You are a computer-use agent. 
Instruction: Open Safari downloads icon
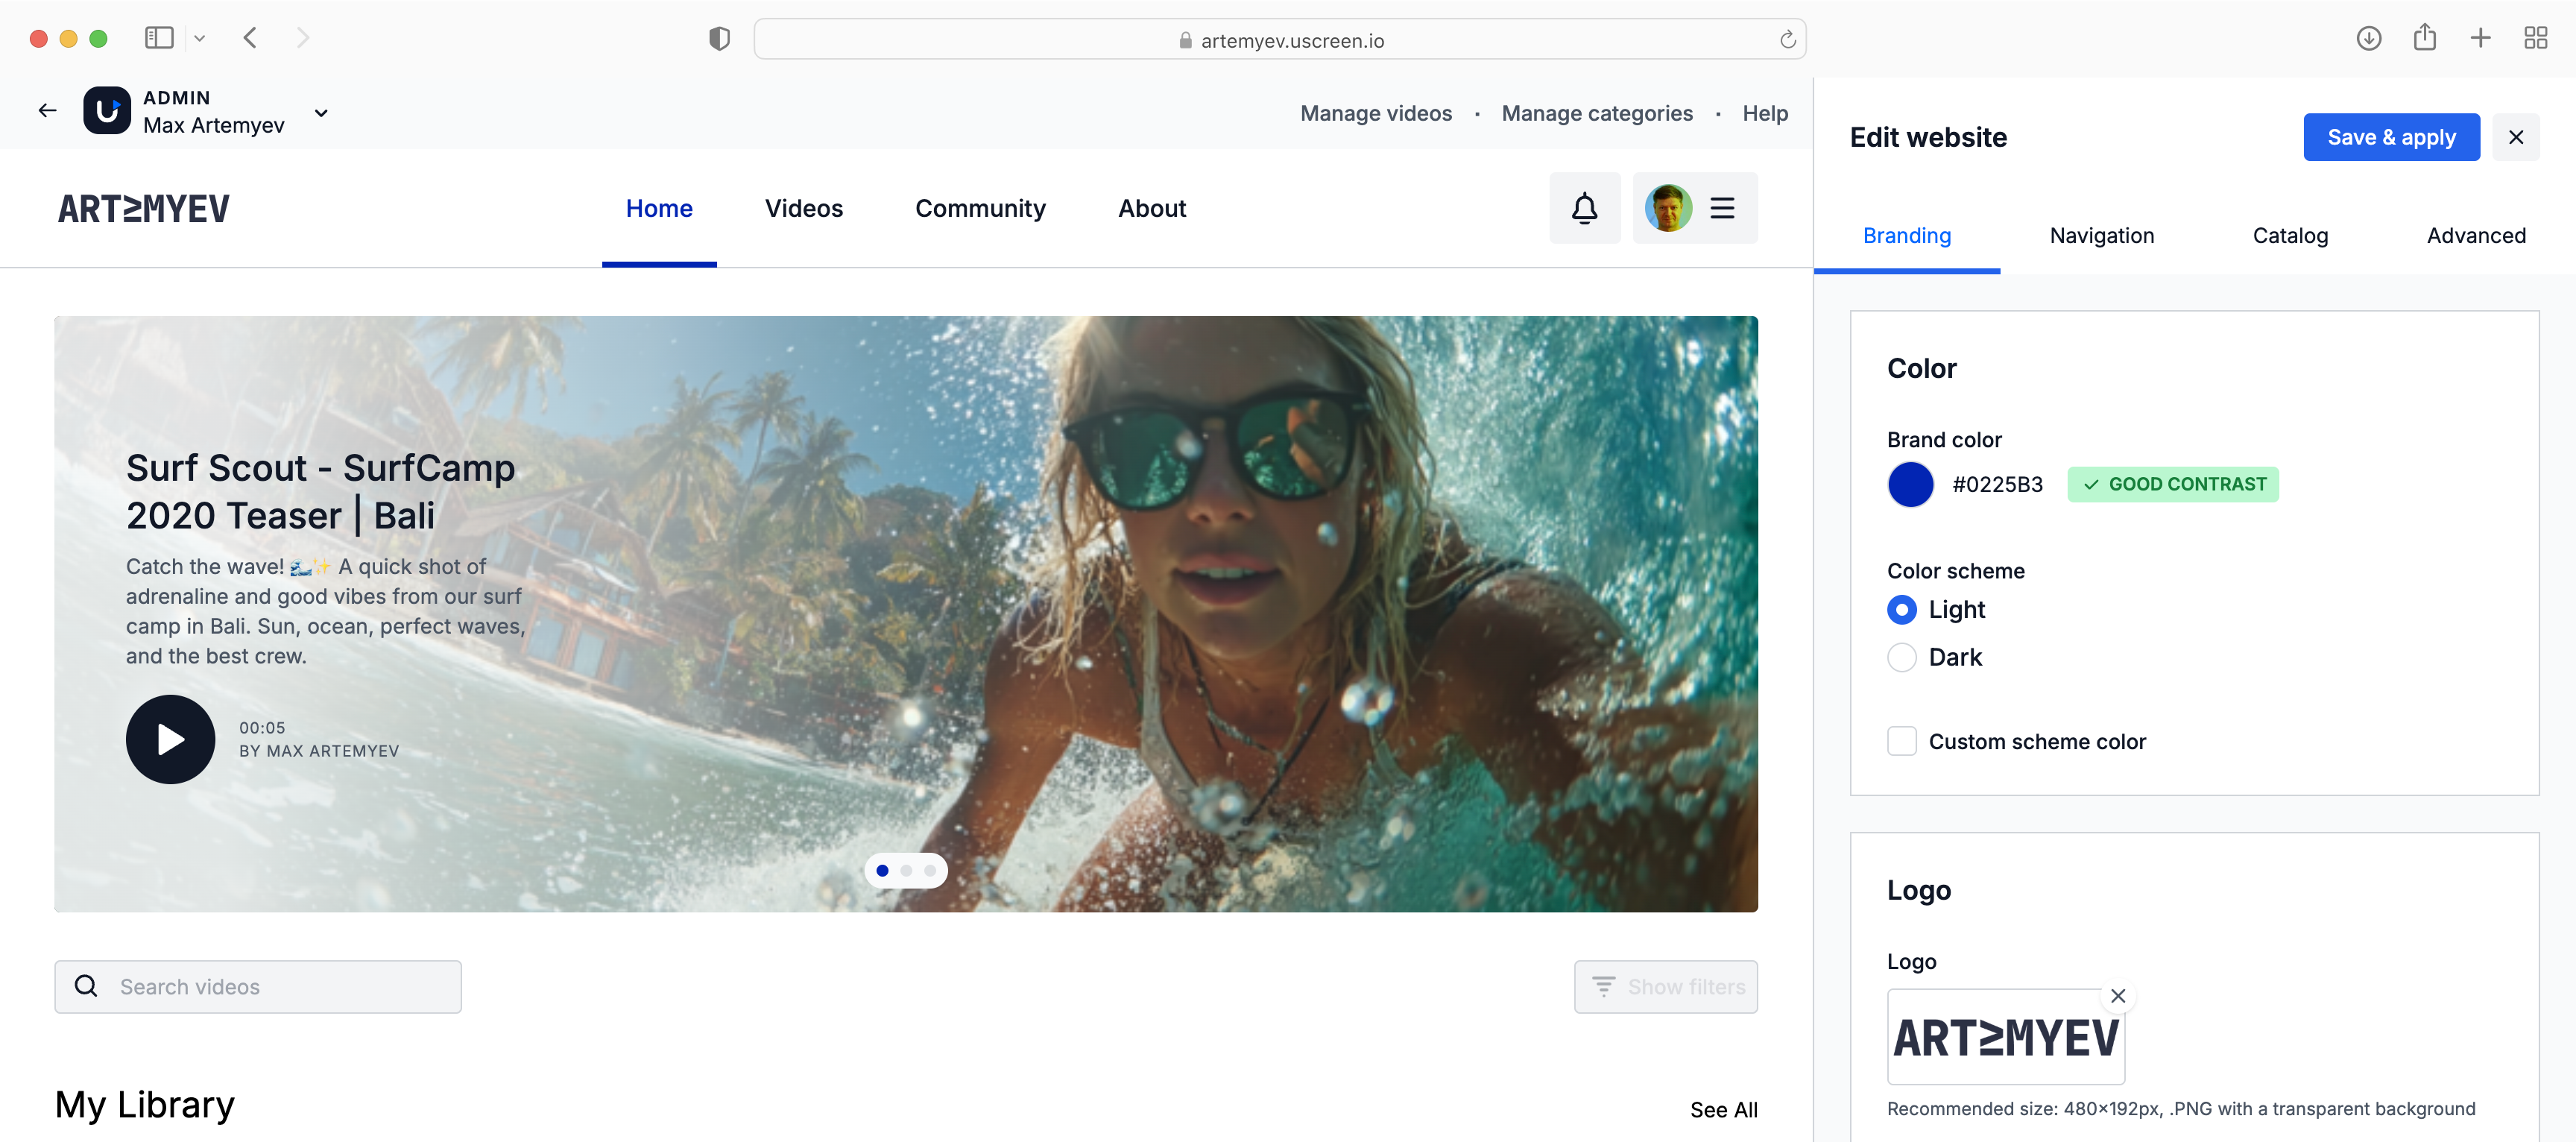2368,39
